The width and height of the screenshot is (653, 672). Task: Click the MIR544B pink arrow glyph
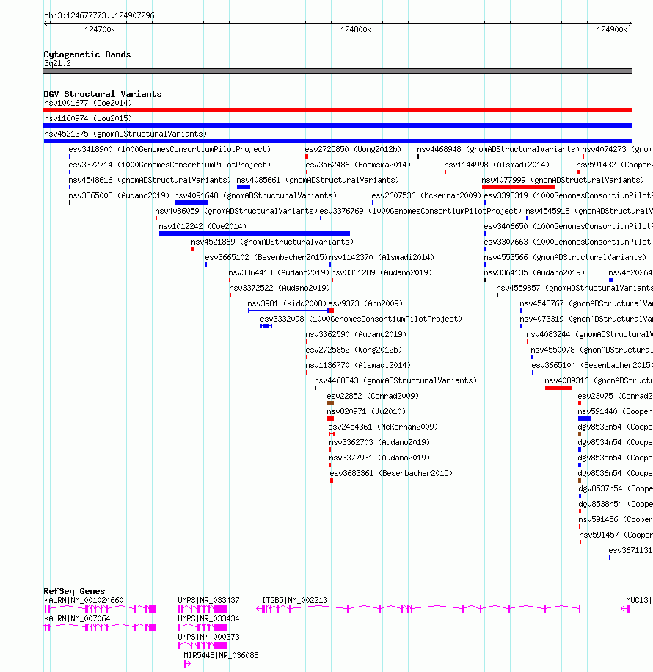click(x=187, y=664)
